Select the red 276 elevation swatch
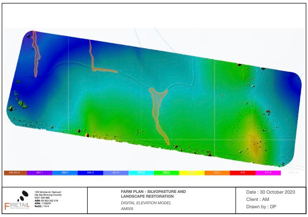The image size is (308, 217). pos(242,173)
